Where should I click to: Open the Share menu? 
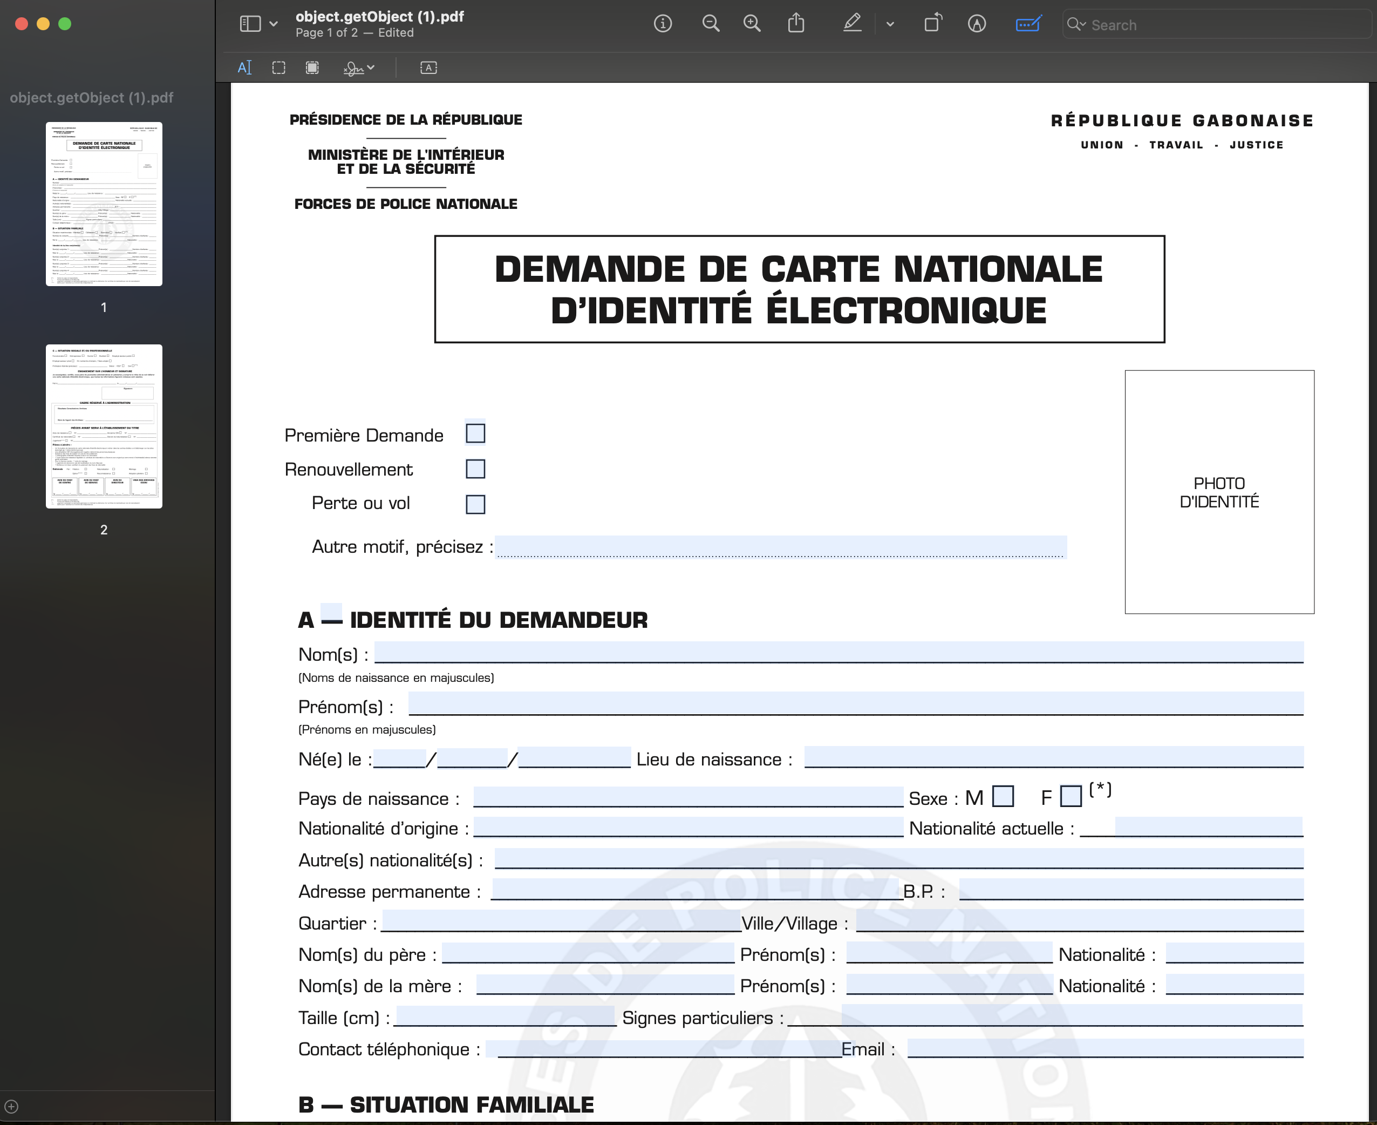coord(796,24)
